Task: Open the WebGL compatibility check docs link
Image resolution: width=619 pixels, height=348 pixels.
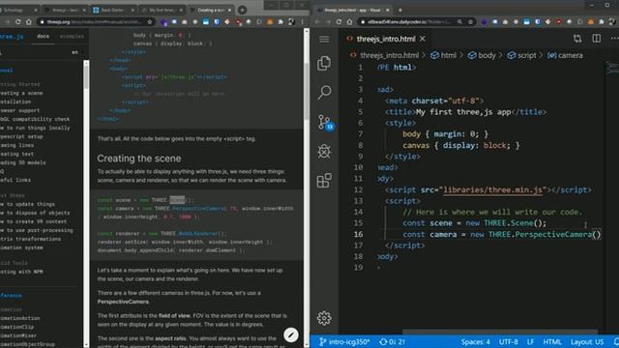Action: [35, 119]
